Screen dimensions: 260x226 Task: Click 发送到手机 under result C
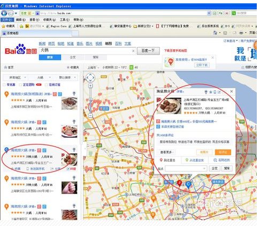36,169
